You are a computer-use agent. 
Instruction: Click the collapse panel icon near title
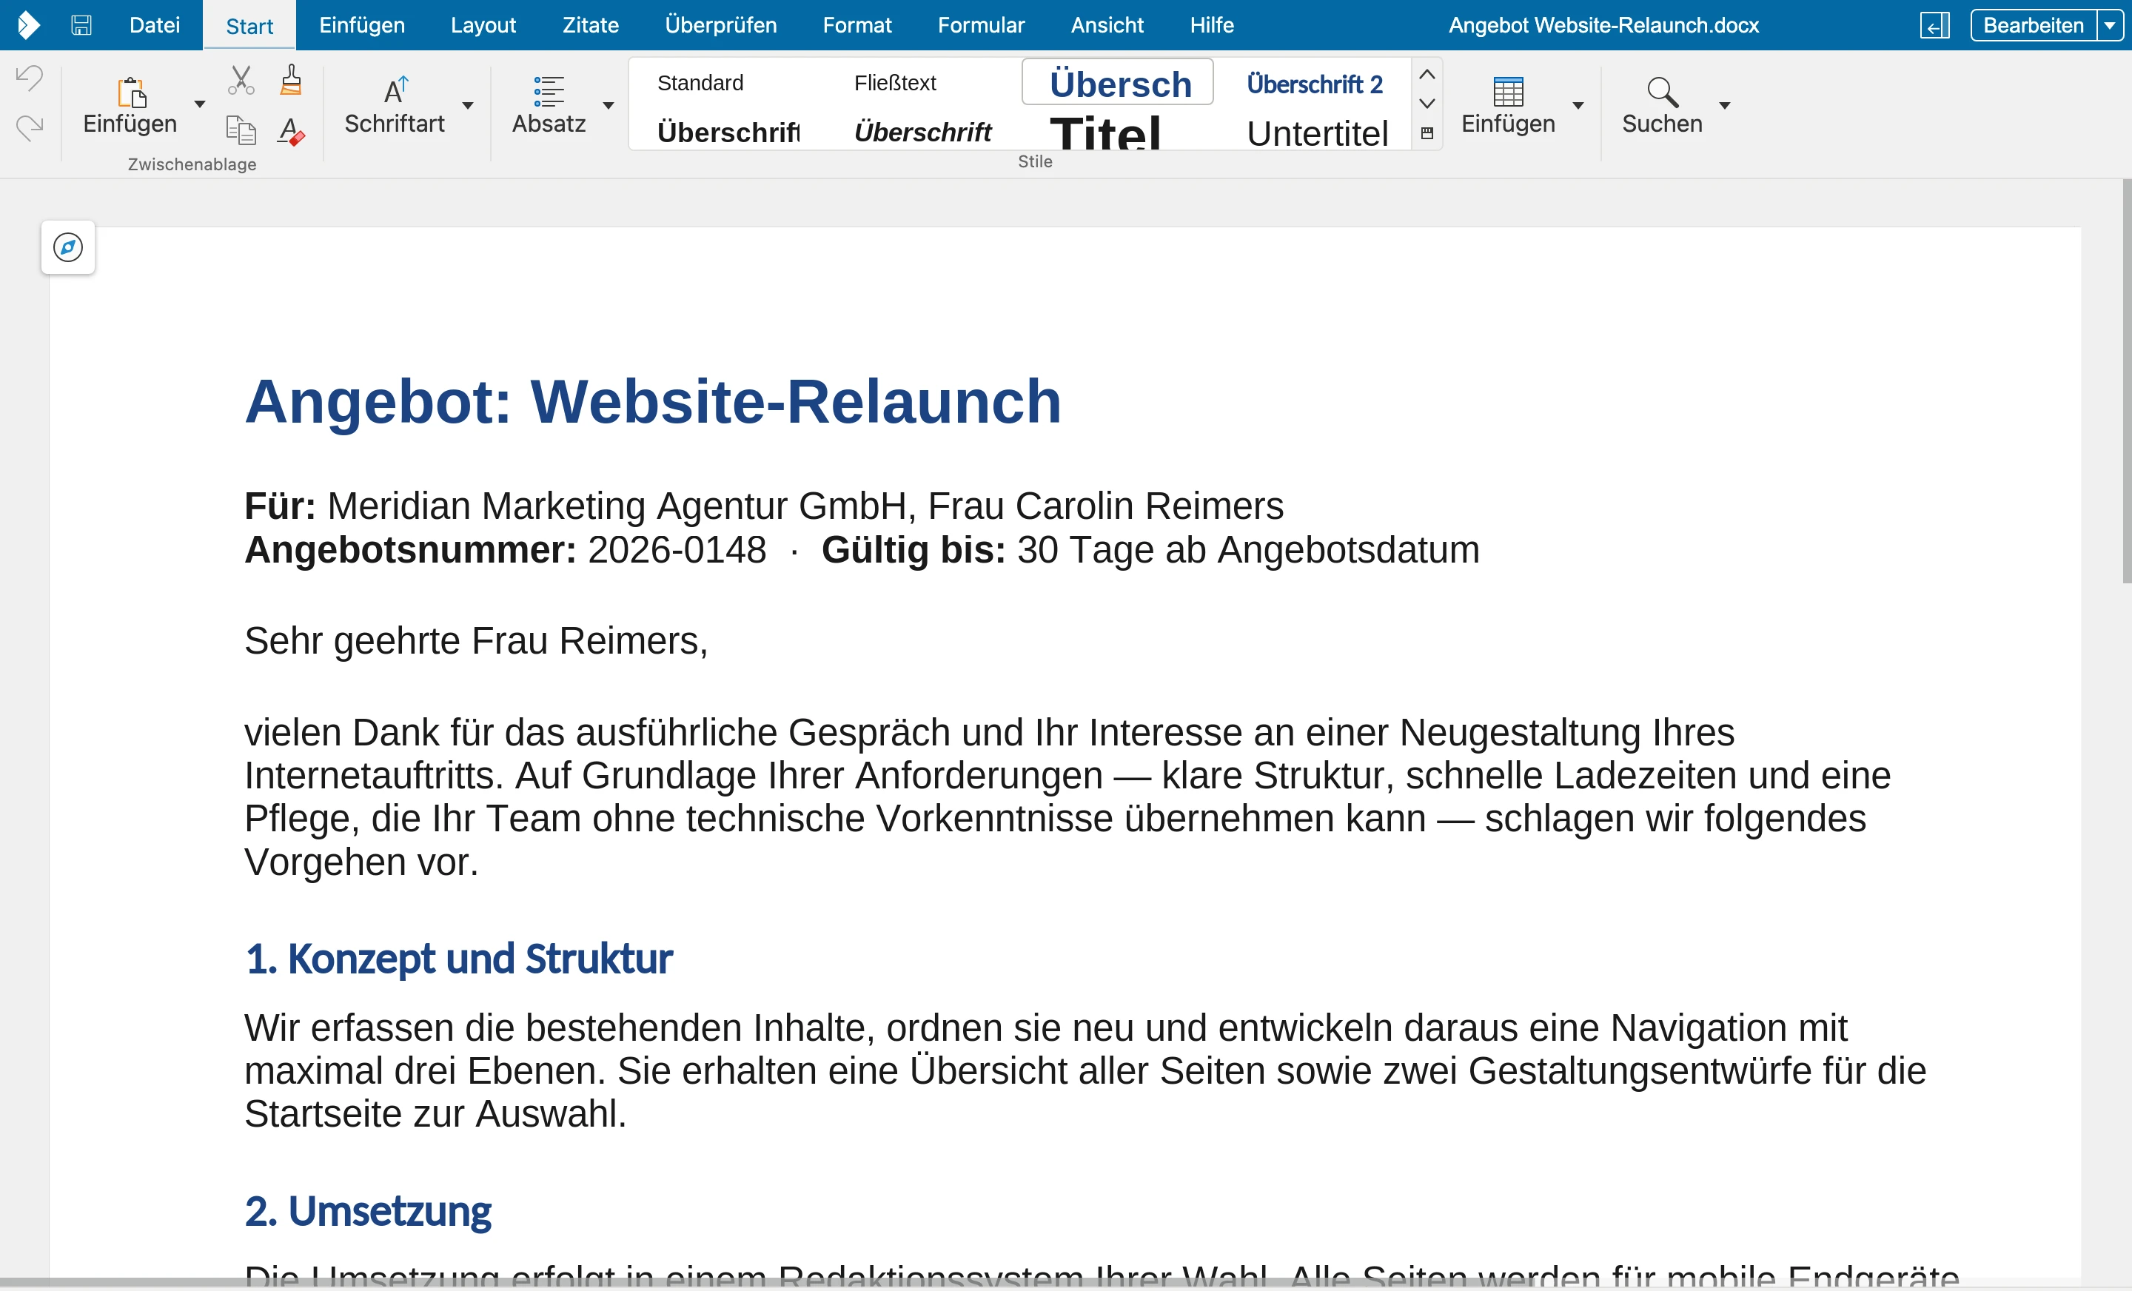tap(1934, 25)
